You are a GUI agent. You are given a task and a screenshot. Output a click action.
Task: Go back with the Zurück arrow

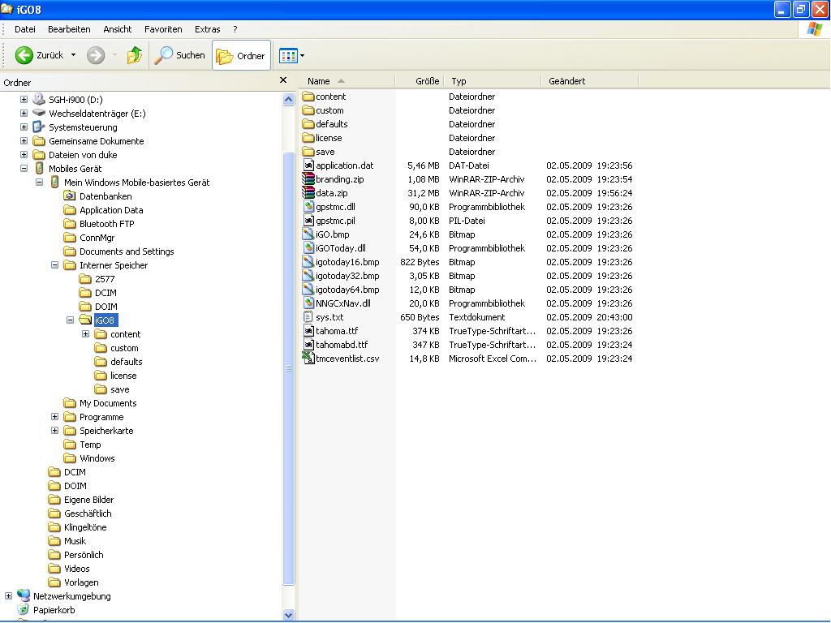click(x=24, y=55)
